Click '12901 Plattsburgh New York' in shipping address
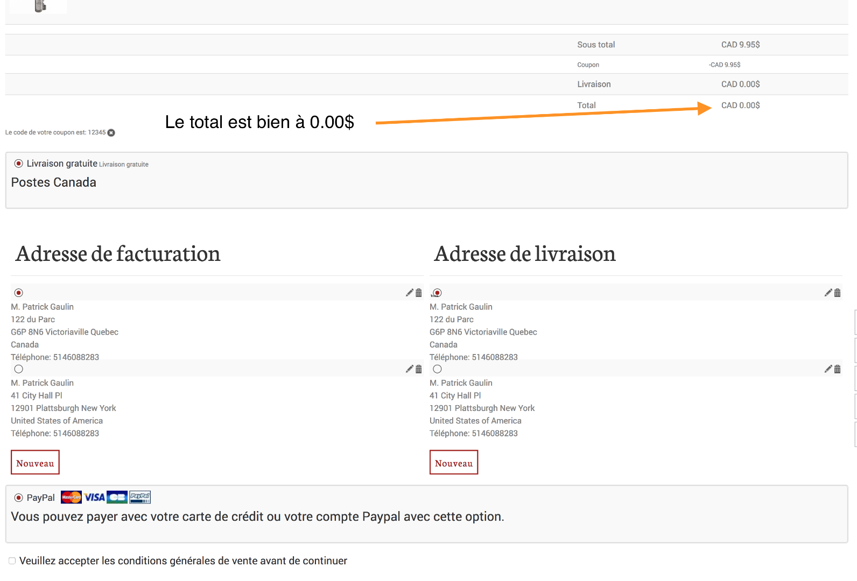The width and height of the screenshot is (857, 581). pyautogui.click(x=482, y=408)
